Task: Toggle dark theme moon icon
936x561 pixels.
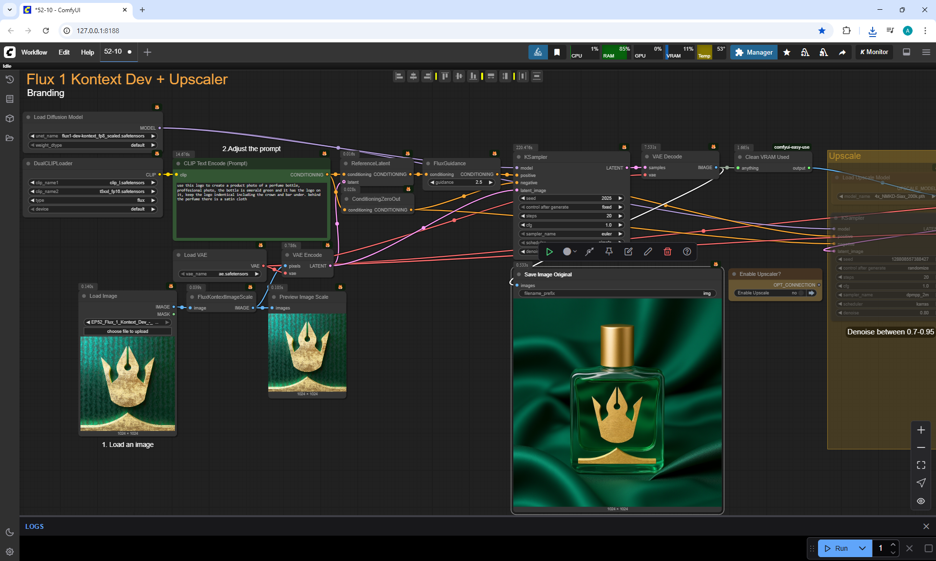Action: point(9,532)
